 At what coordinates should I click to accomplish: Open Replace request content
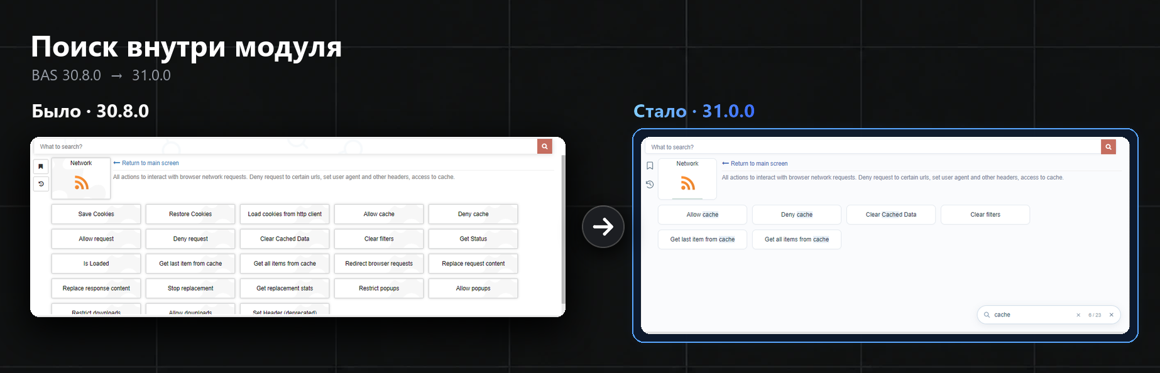pyautogui.click(x=473, y=264)
